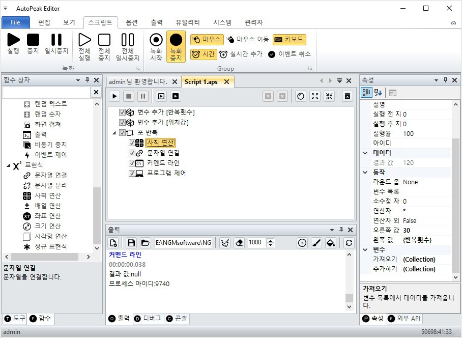Open the 출력 panel options dropdown arrow
This screenshot has width=462, height=338.
pyautogui.click(x=332, y=230)
